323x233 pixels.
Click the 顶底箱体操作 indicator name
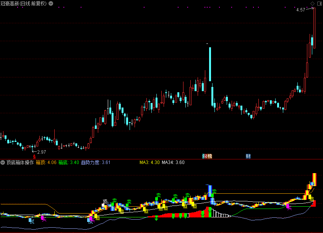coord(20,162)
